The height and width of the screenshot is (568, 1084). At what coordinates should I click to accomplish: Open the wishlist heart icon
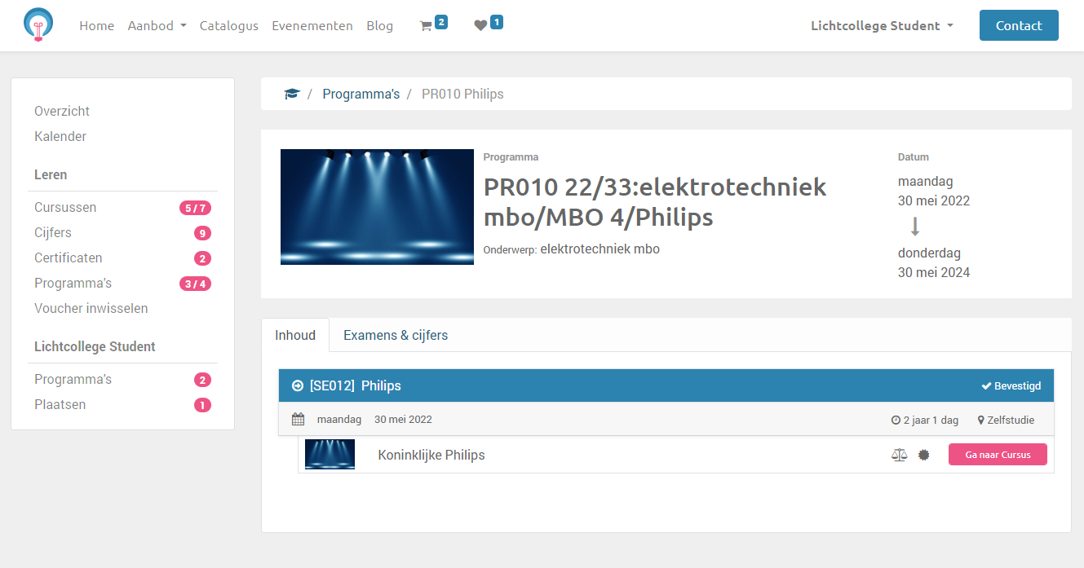[x=480, y=26]
